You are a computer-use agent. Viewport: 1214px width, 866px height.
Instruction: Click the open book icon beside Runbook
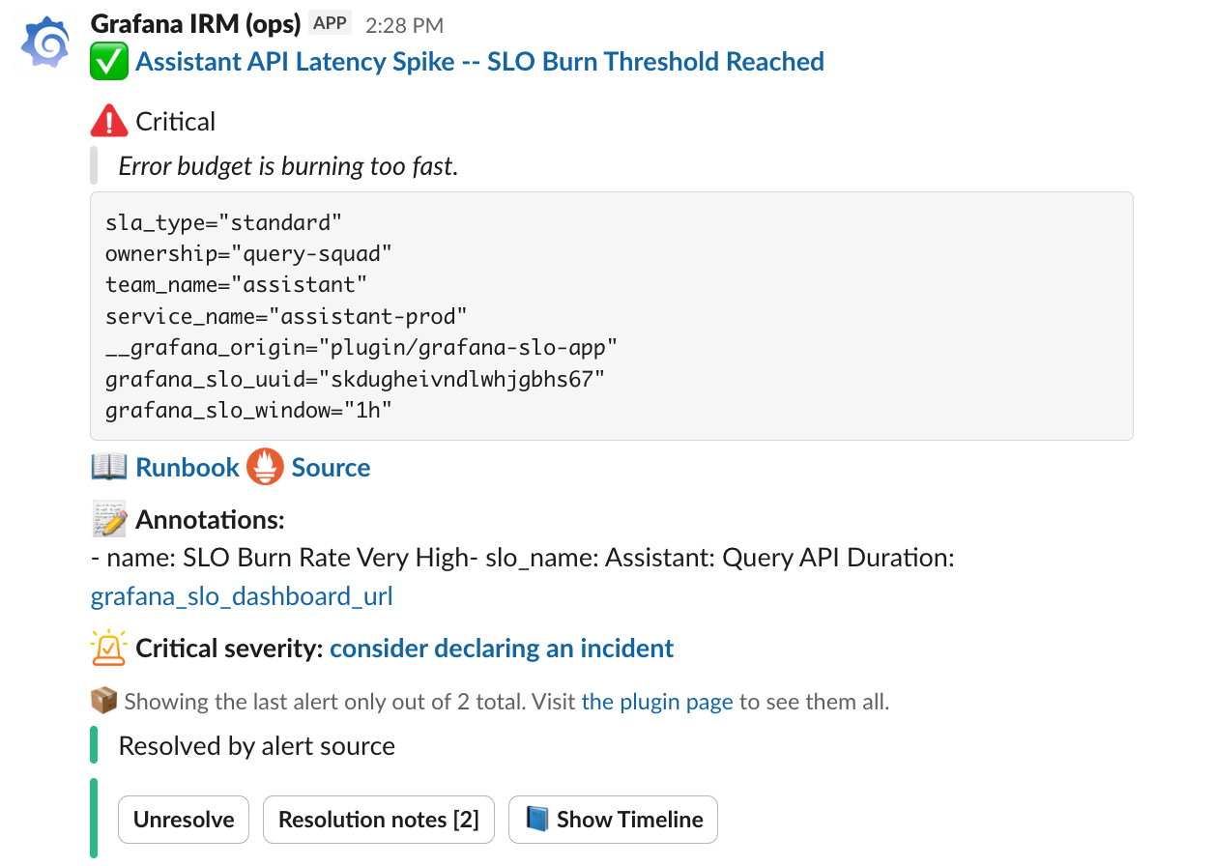click(x=106, y=467)
